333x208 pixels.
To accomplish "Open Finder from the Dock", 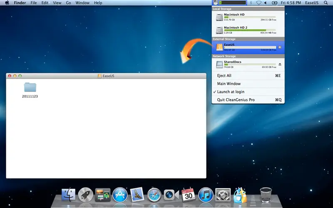I will pyautogui.click(x=68, y=195).
